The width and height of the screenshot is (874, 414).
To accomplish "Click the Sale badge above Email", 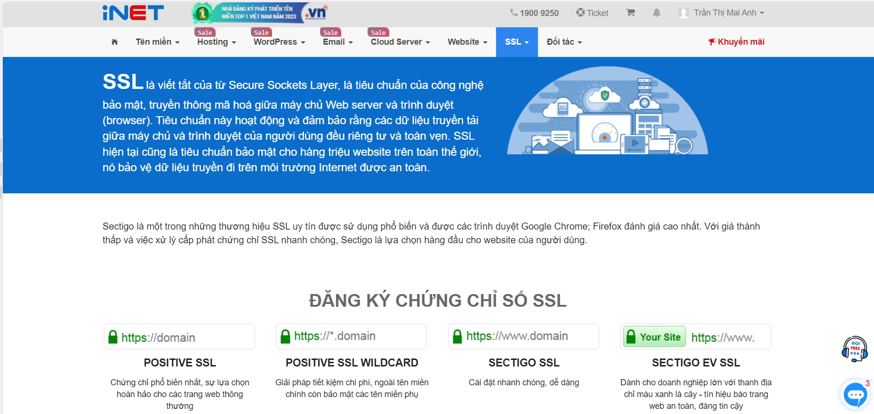I will (x=330, y=32).
